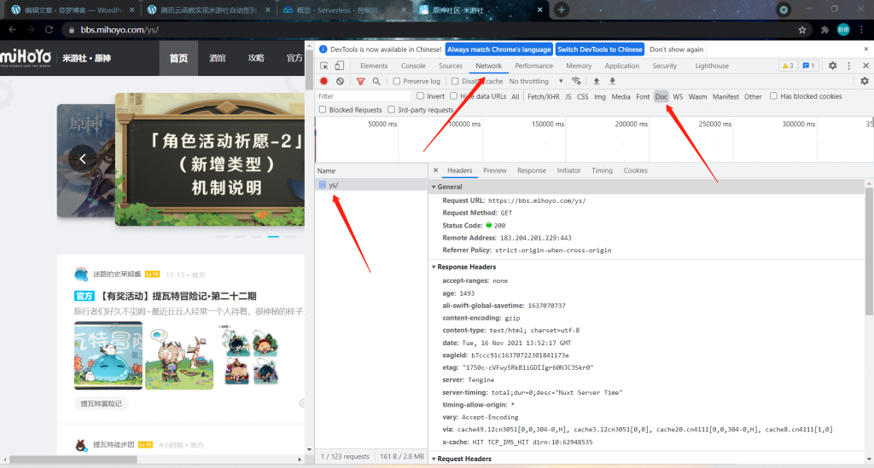Toggle the Disable cache checkbox

pyautogui.click(x=455, y=81)
